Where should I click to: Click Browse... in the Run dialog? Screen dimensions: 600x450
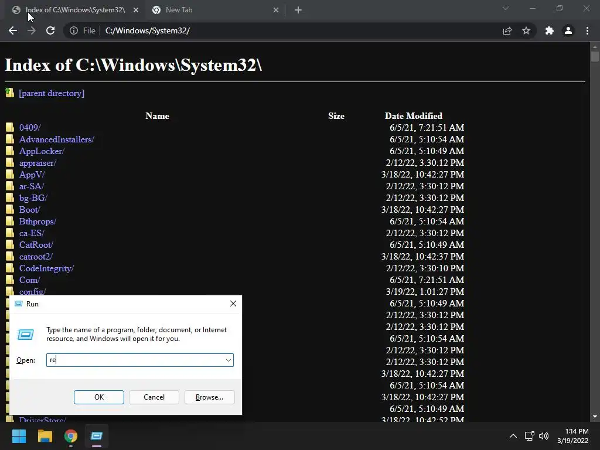tap(209, 397)
